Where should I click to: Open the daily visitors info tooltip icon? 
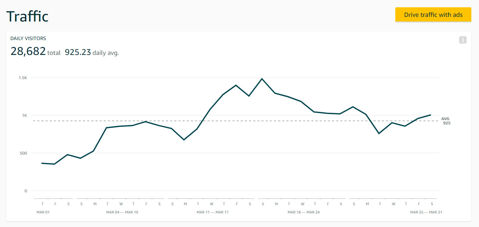point(463,40)
